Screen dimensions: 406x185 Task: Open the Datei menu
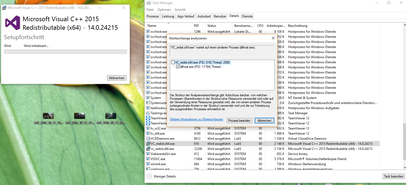(x=150, y=10)
